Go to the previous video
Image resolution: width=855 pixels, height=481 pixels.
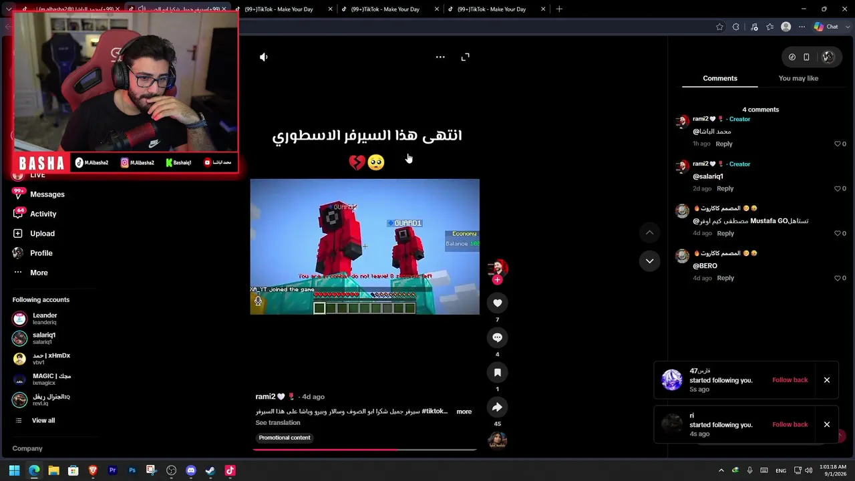tap(649, 232)
